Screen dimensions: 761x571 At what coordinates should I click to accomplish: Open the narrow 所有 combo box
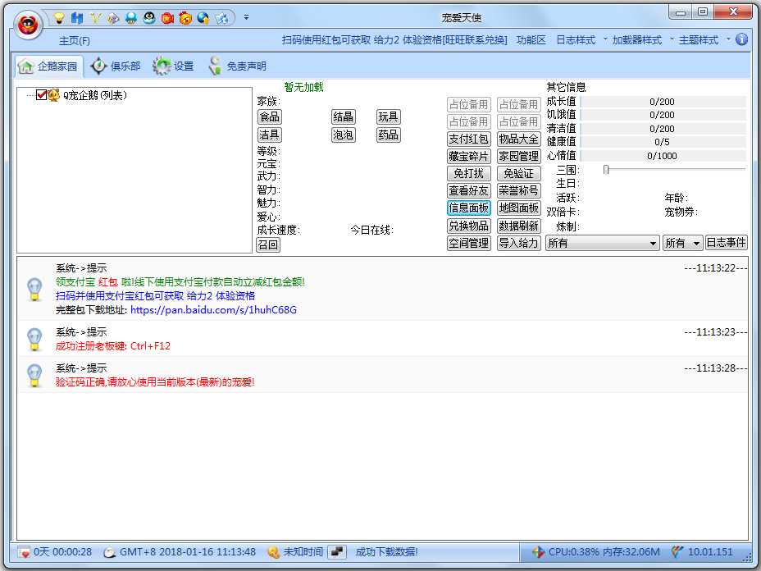tap(682, 243)
